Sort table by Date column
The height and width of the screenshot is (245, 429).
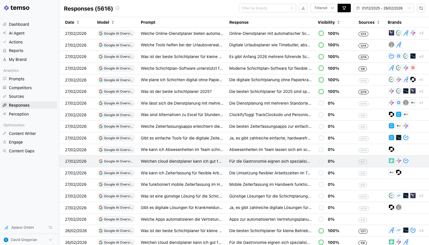tap(72, 22)
